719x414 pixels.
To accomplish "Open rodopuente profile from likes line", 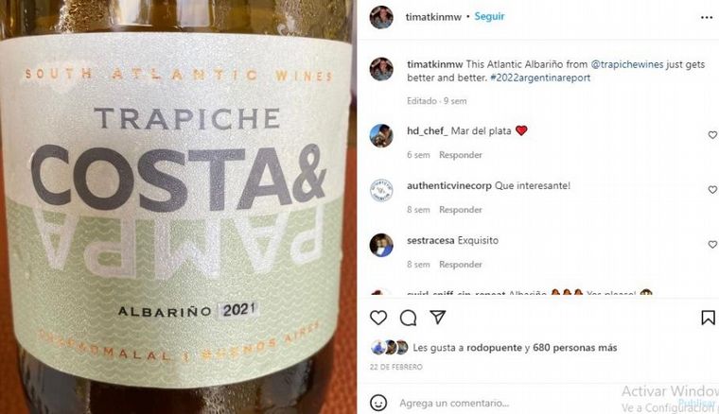I will coord(494,348).
